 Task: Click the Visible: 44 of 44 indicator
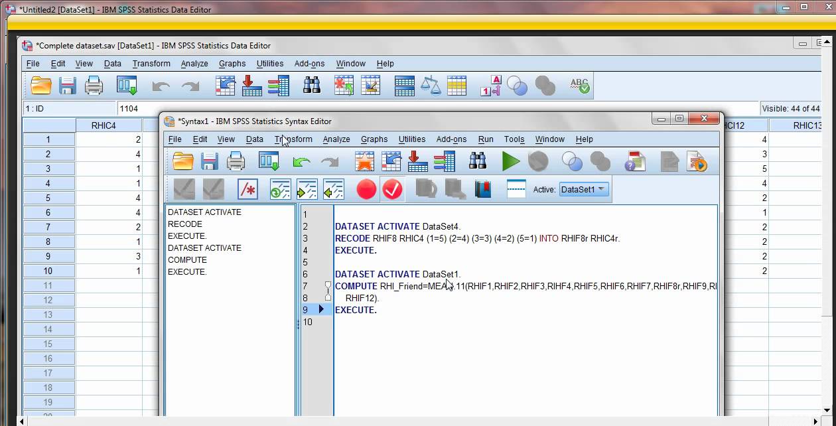[792, 109]
